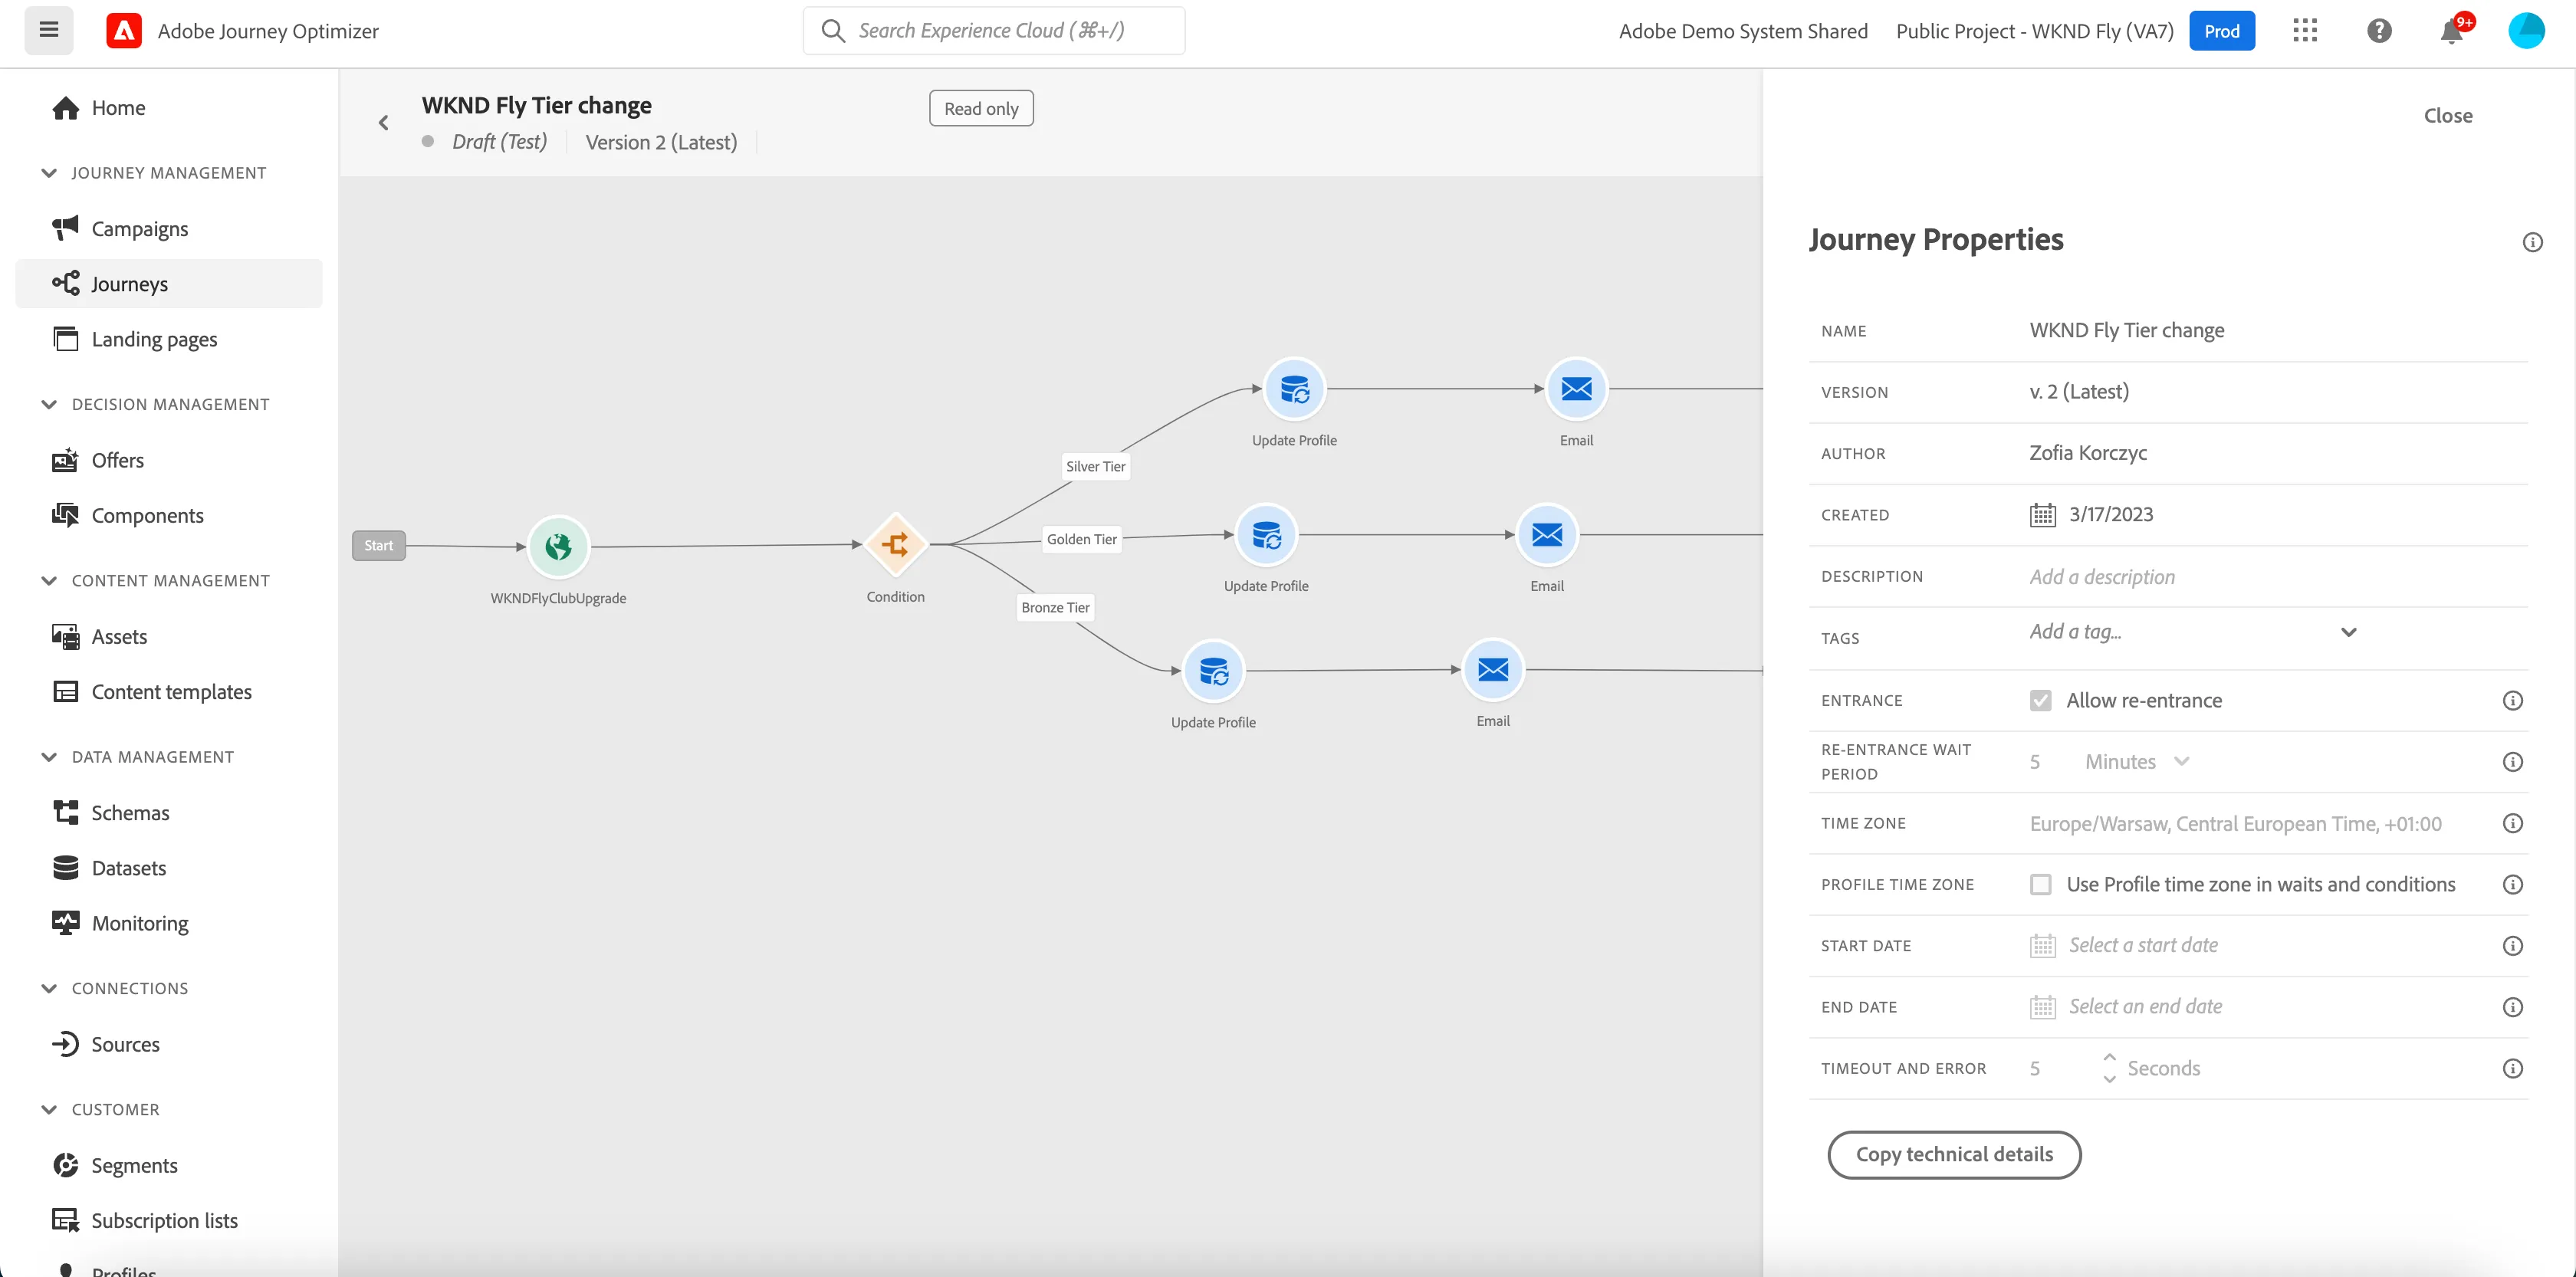Go back using the left arrow
Viewport: 2576px width, 1277px height.
pyautogui.click(x=383, y=122)
